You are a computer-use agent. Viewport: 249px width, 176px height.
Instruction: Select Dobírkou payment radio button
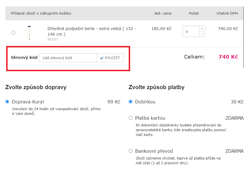(x=130, y=101)
